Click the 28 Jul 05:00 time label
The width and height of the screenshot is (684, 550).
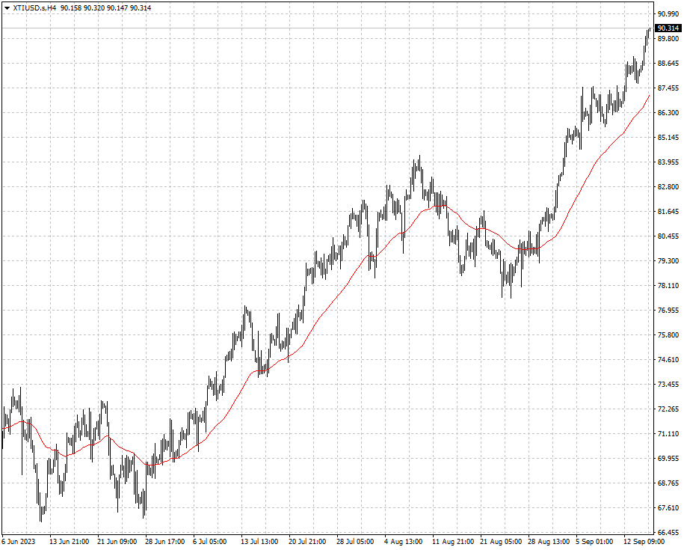pos(355,542)
